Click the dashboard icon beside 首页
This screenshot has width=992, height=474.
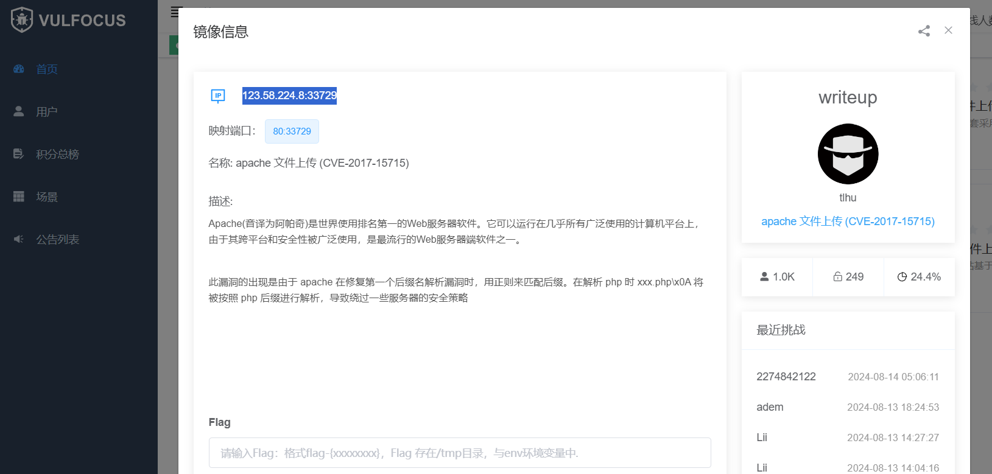19,69
